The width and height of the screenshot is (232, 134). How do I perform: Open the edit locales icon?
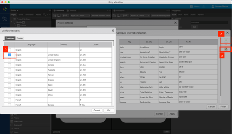tap(226, 49)
